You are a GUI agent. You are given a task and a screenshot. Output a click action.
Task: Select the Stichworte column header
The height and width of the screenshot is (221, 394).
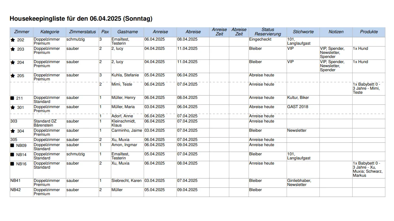coord(303,32)
